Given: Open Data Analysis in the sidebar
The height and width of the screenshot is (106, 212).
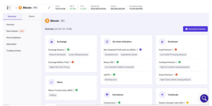Looking at the screenshot, I should (12, 31).
